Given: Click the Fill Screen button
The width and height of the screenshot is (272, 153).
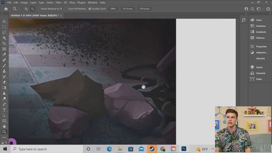Looking at the screenshot, I should click(144, 8).
